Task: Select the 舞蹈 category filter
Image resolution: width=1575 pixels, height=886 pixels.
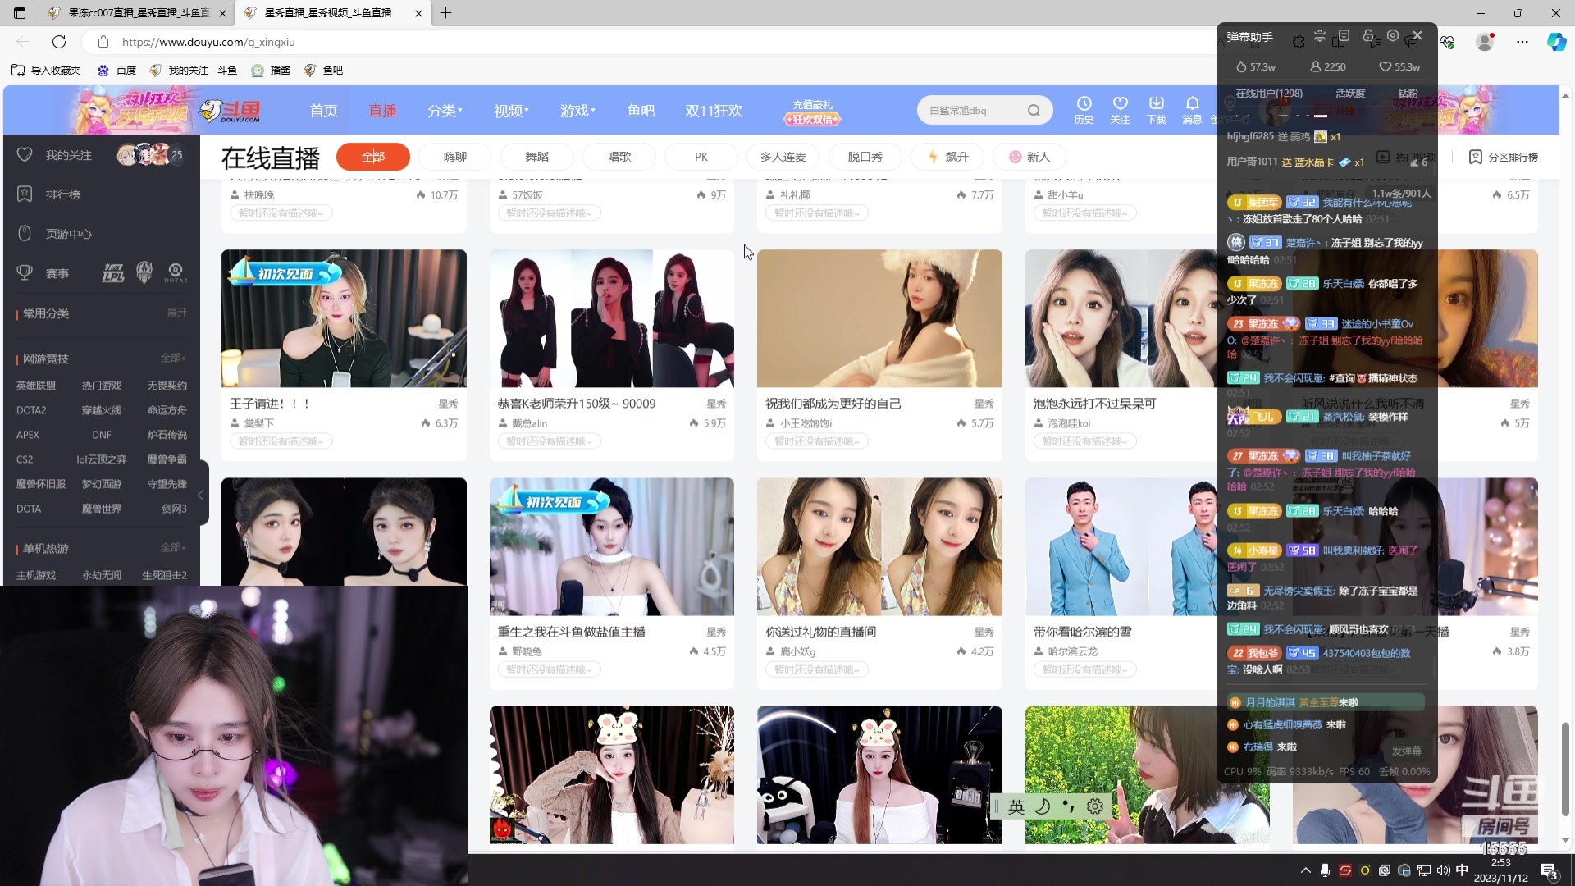Action: coord(537,157)
